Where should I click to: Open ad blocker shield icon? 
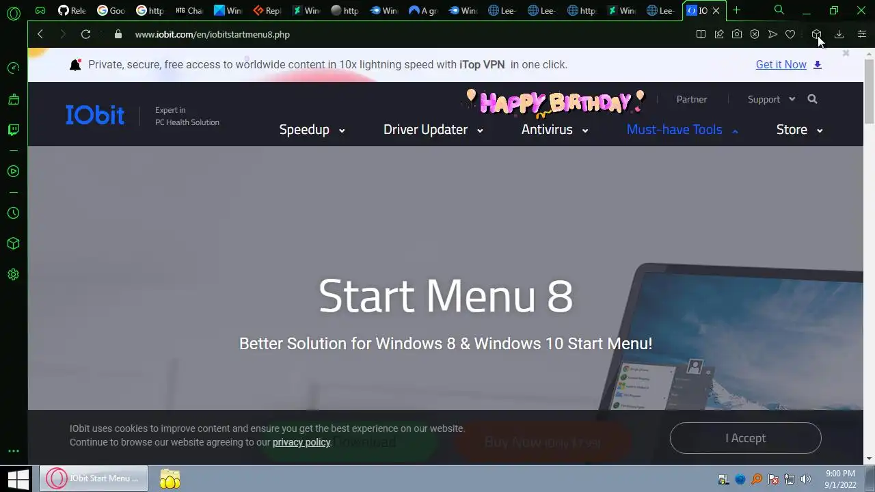755,34
